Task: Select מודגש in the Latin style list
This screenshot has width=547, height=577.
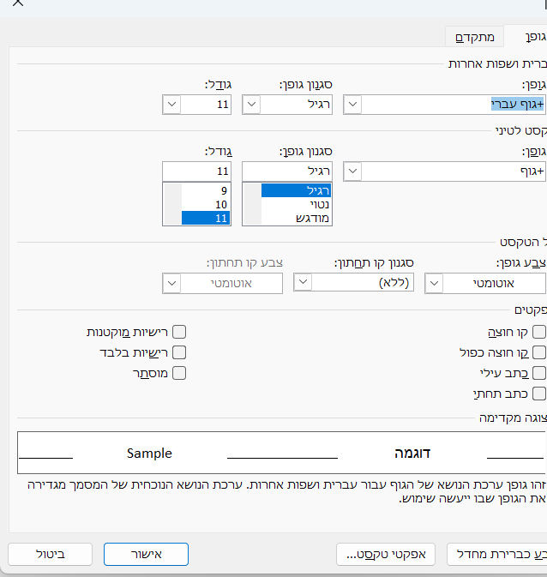Action: [296, 219]
